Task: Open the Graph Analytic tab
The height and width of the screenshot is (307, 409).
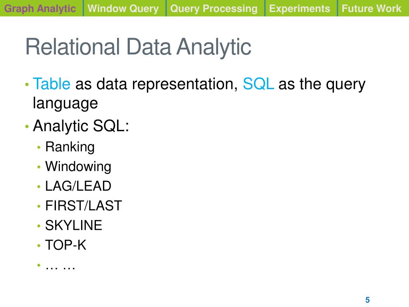Action: point(41,8)
